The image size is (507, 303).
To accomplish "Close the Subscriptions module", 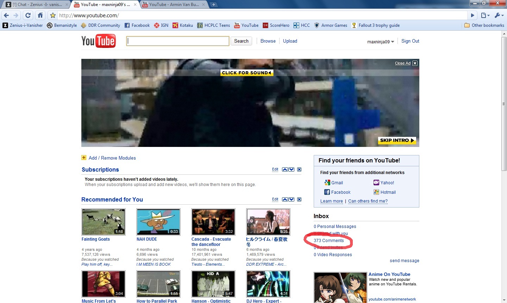I will click(x=299, y=169).
